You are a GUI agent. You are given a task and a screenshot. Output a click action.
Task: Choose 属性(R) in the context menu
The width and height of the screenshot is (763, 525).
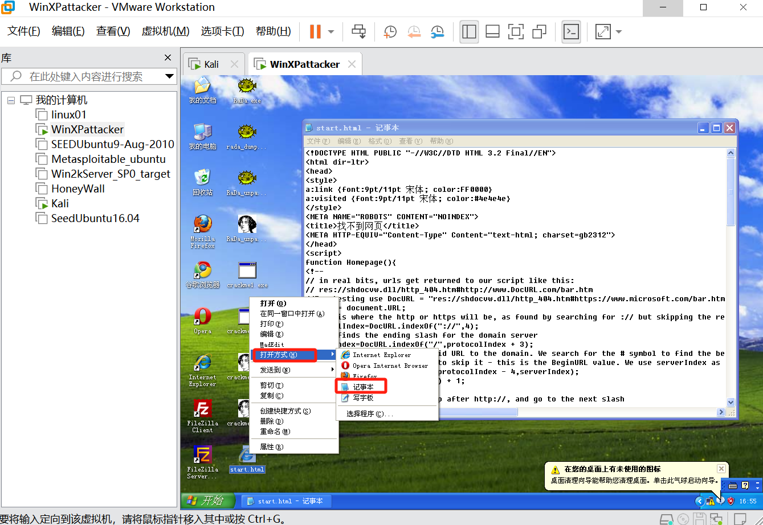tap(271, 447)
